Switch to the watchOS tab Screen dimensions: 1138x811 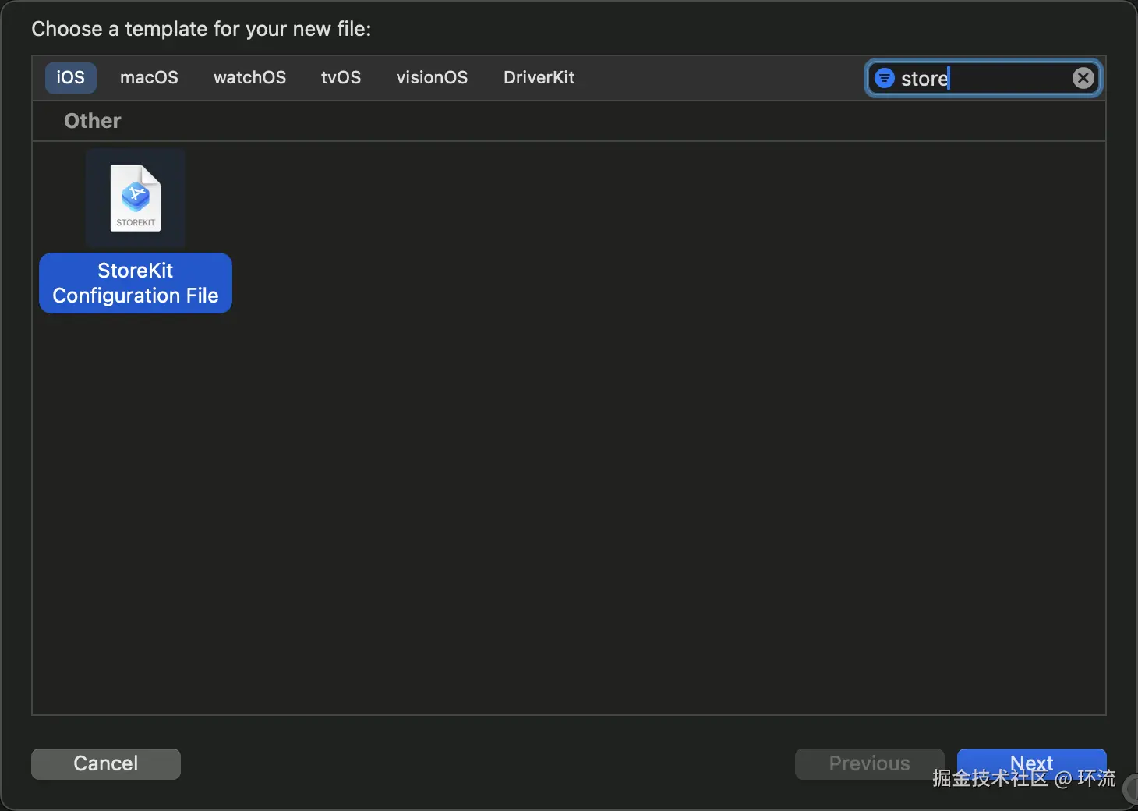tap(249, 78)
